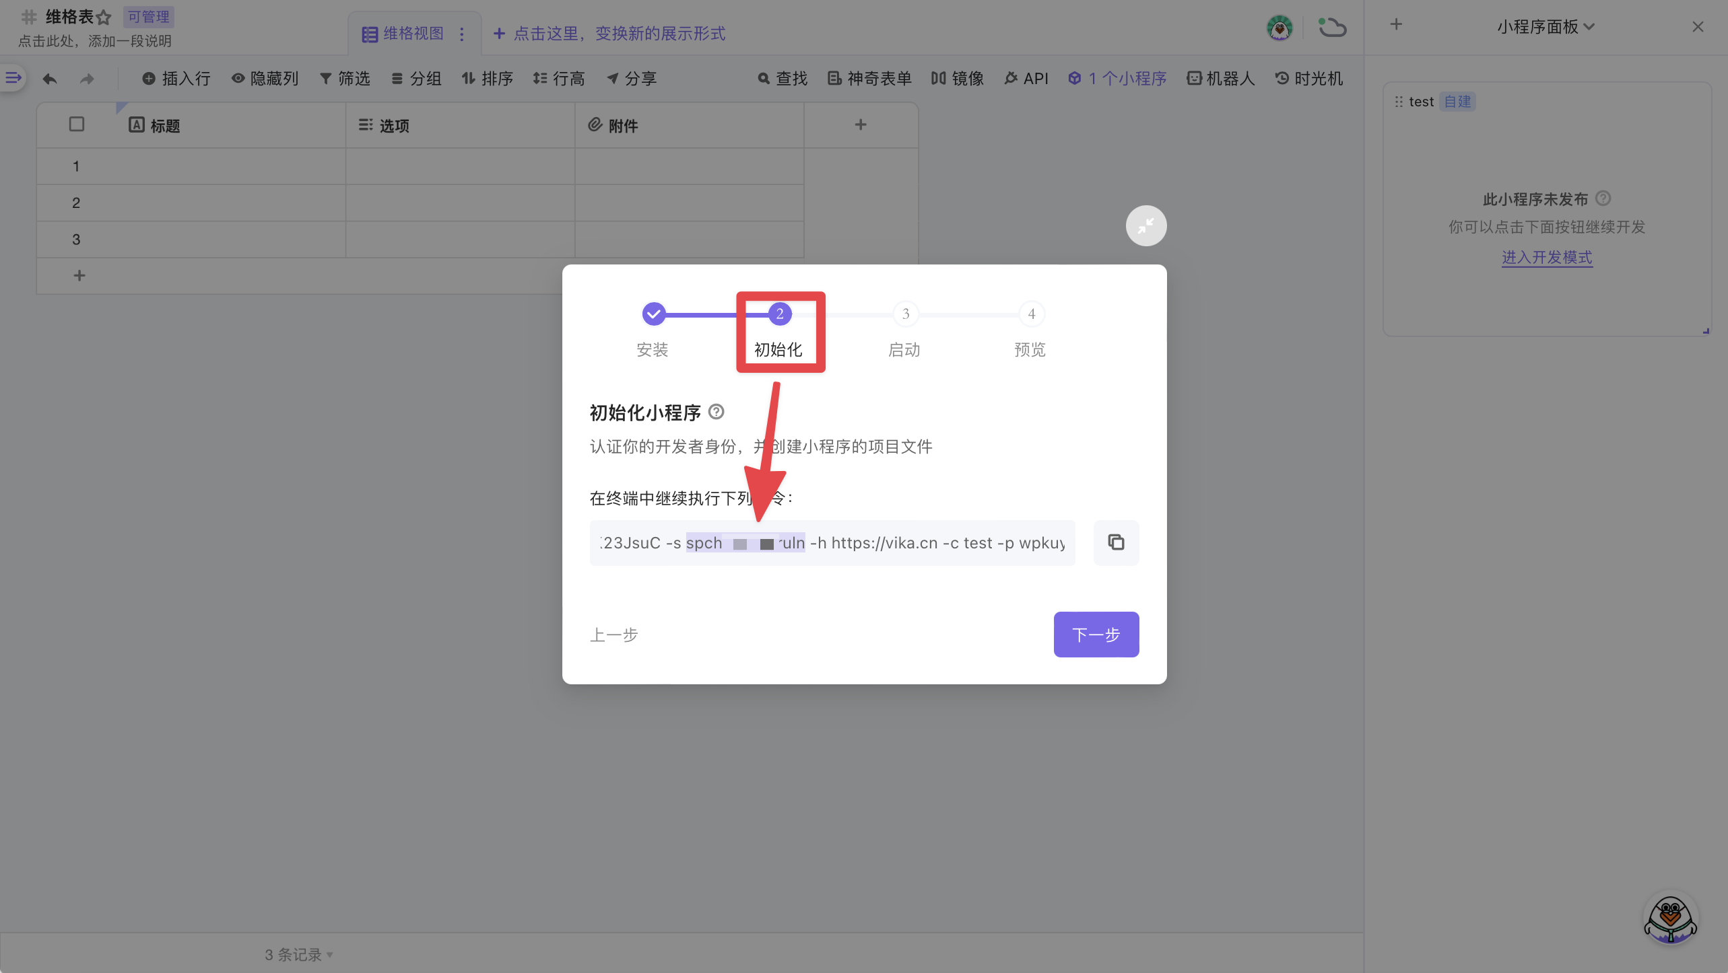
Task: Add new row with plus below row 3
Action: (79, 275)
